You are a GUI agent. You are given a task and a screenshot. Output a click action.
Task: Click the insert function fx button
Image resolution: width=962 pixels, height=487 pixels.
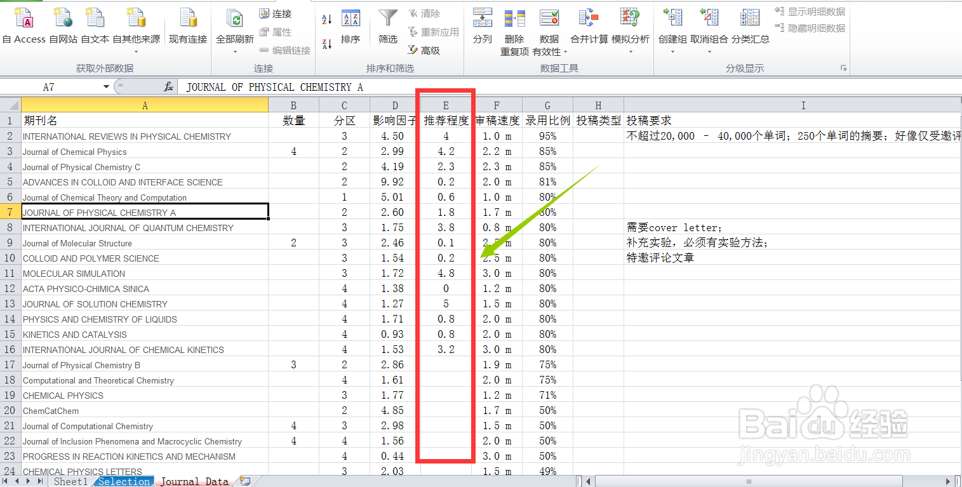click(169, 87)
